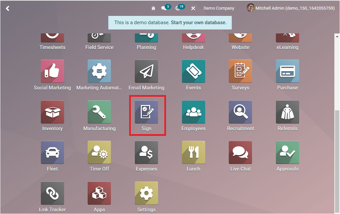This screenshot has height=214, width=340.
Task: Open the Settings gear app
Action: coord(146,193)
